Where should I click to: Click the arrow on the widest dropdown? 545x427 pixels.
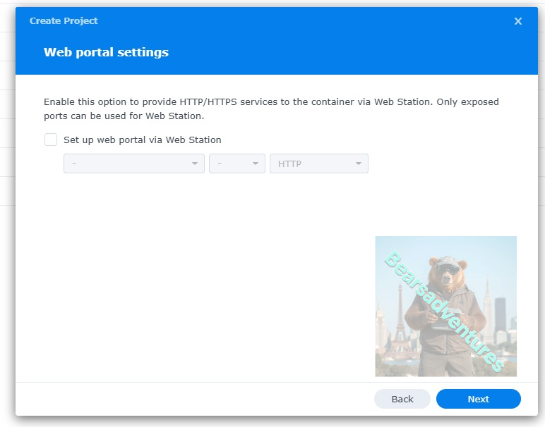[x=195, y=163]
